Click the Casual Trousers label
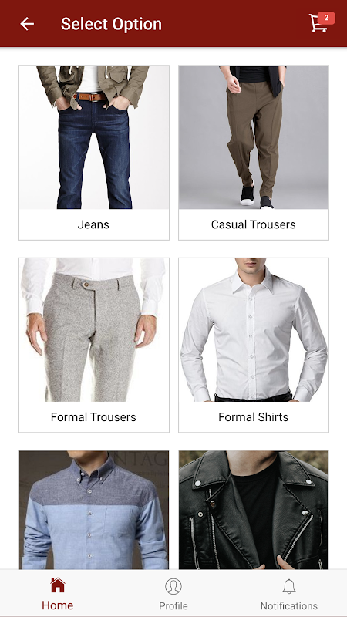This screenshot has width=347, height=617. (254, 224)
